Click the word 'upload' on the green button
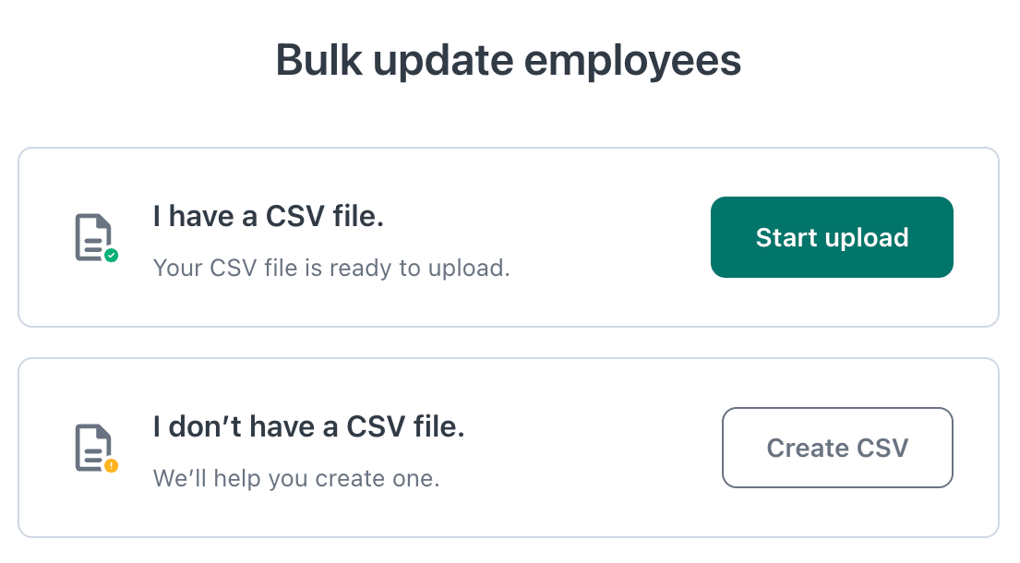Screen dimensions: 1020x563 tap(867, 237)
